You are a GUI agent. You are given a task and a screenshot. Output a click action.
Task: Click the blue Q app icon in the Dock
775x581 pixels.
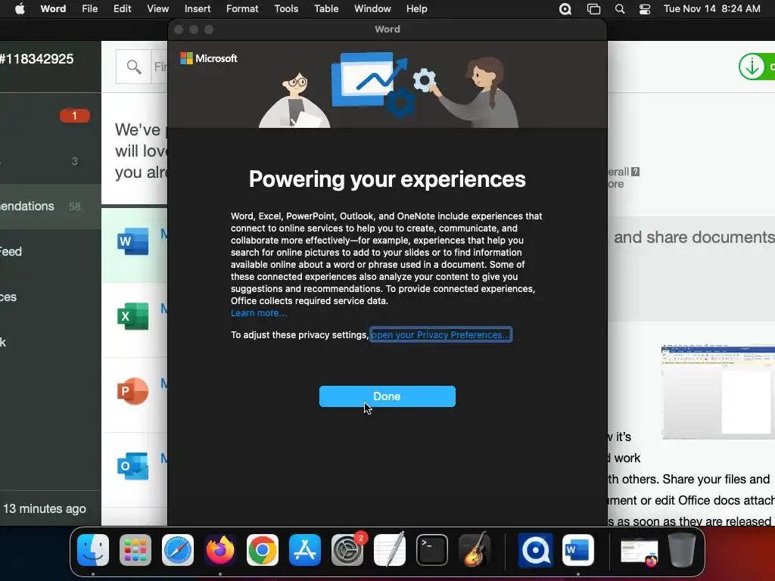(535, 550)
